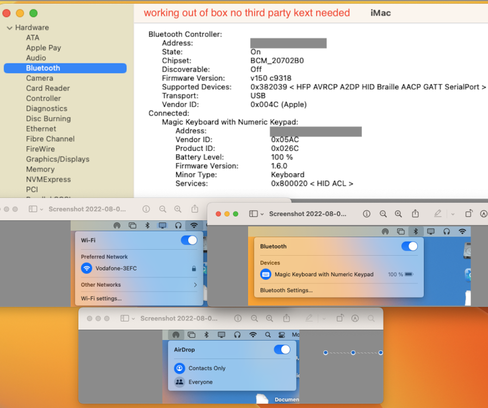Screen dimensions: 488x408
Task: Collapse the Hardware tree section
Action: point(10,28)
